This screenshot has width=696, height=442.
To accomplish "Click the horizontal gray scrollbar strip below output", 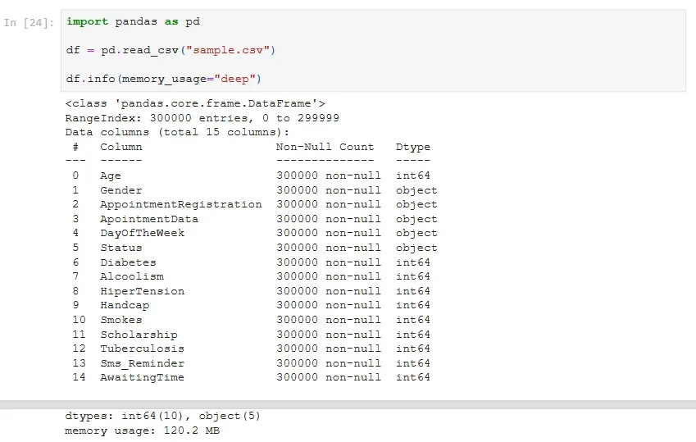I will click(348, 404).
